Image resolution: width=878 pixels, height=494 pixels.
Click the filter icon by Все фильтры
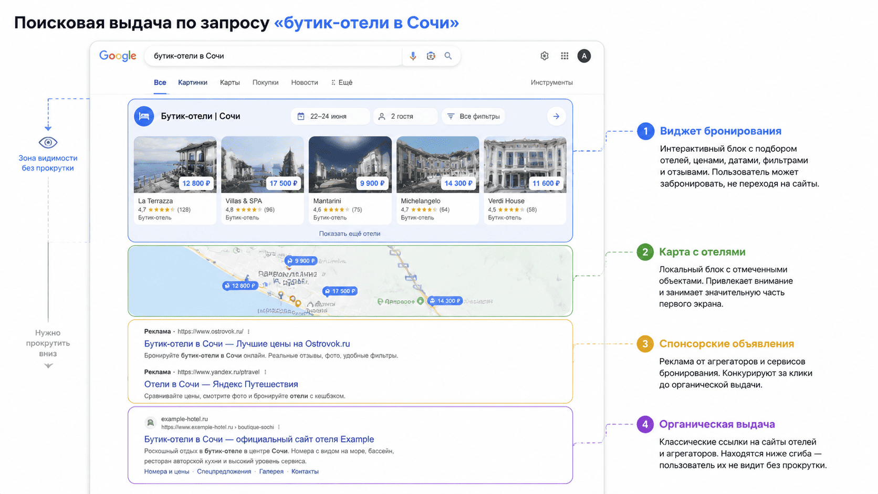(x=451, y=117)
